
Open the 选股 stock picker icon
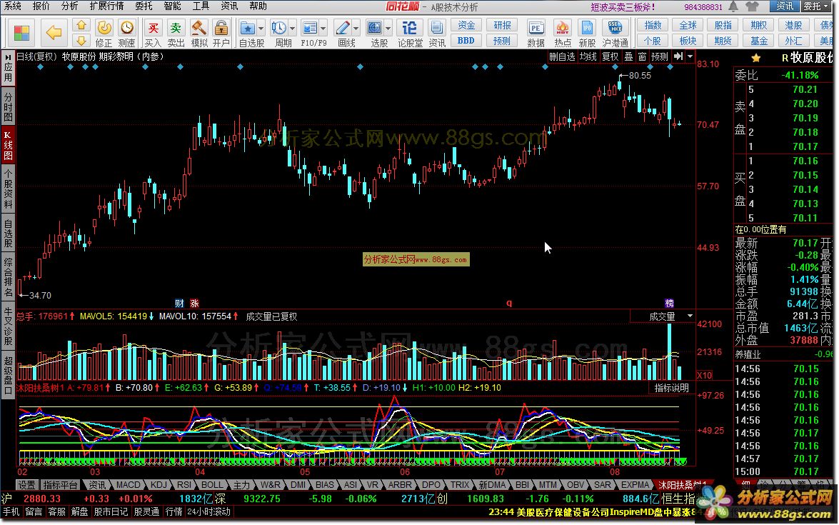(x=375, y=28)
